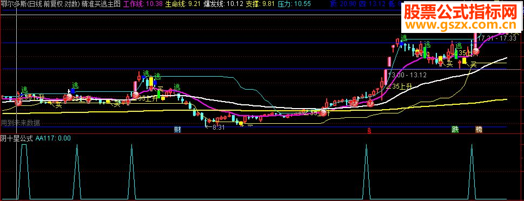Select the 工作线: 10.38 label
This screenshot has height=201, width=524.
(x=143, y=4)
